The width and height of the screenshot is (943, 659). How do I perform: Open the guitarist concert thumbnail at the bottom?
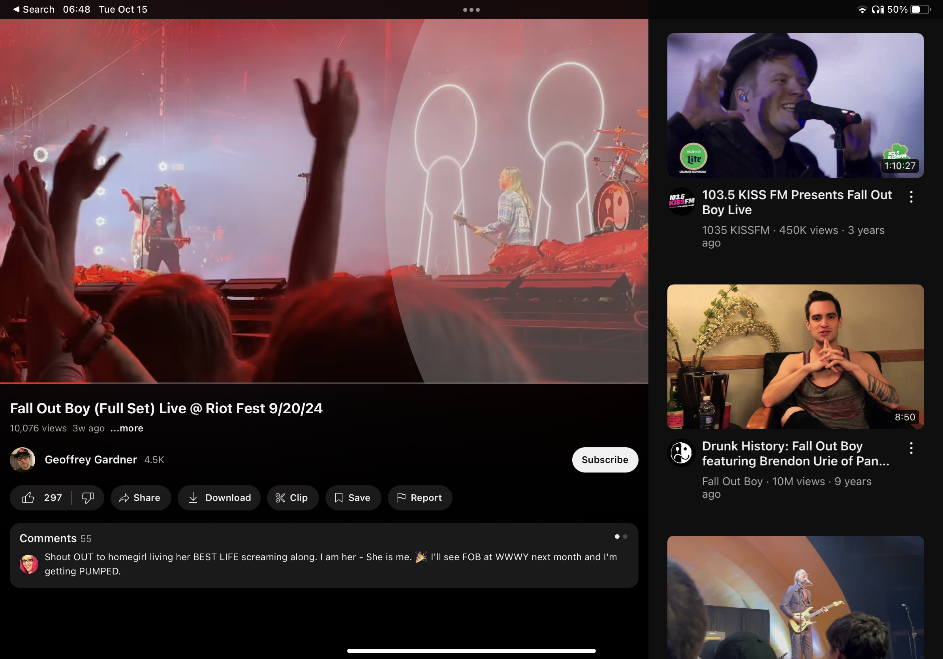pos(796,597)
